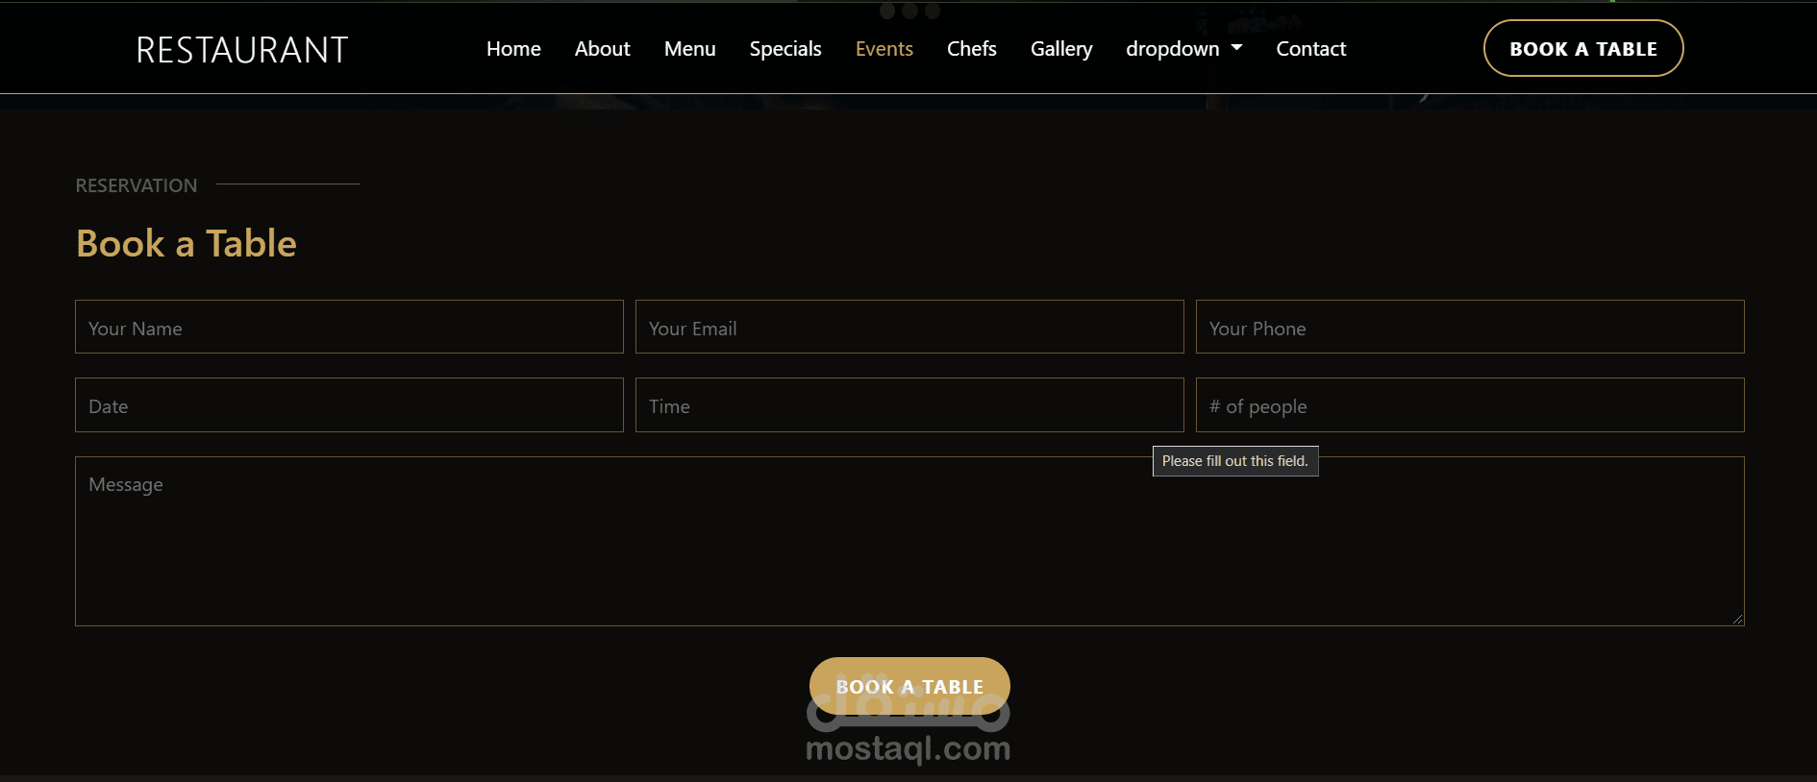The image size is (1817, 782).
Task: Click inside the Message textarea
Action: pos(909,541)
